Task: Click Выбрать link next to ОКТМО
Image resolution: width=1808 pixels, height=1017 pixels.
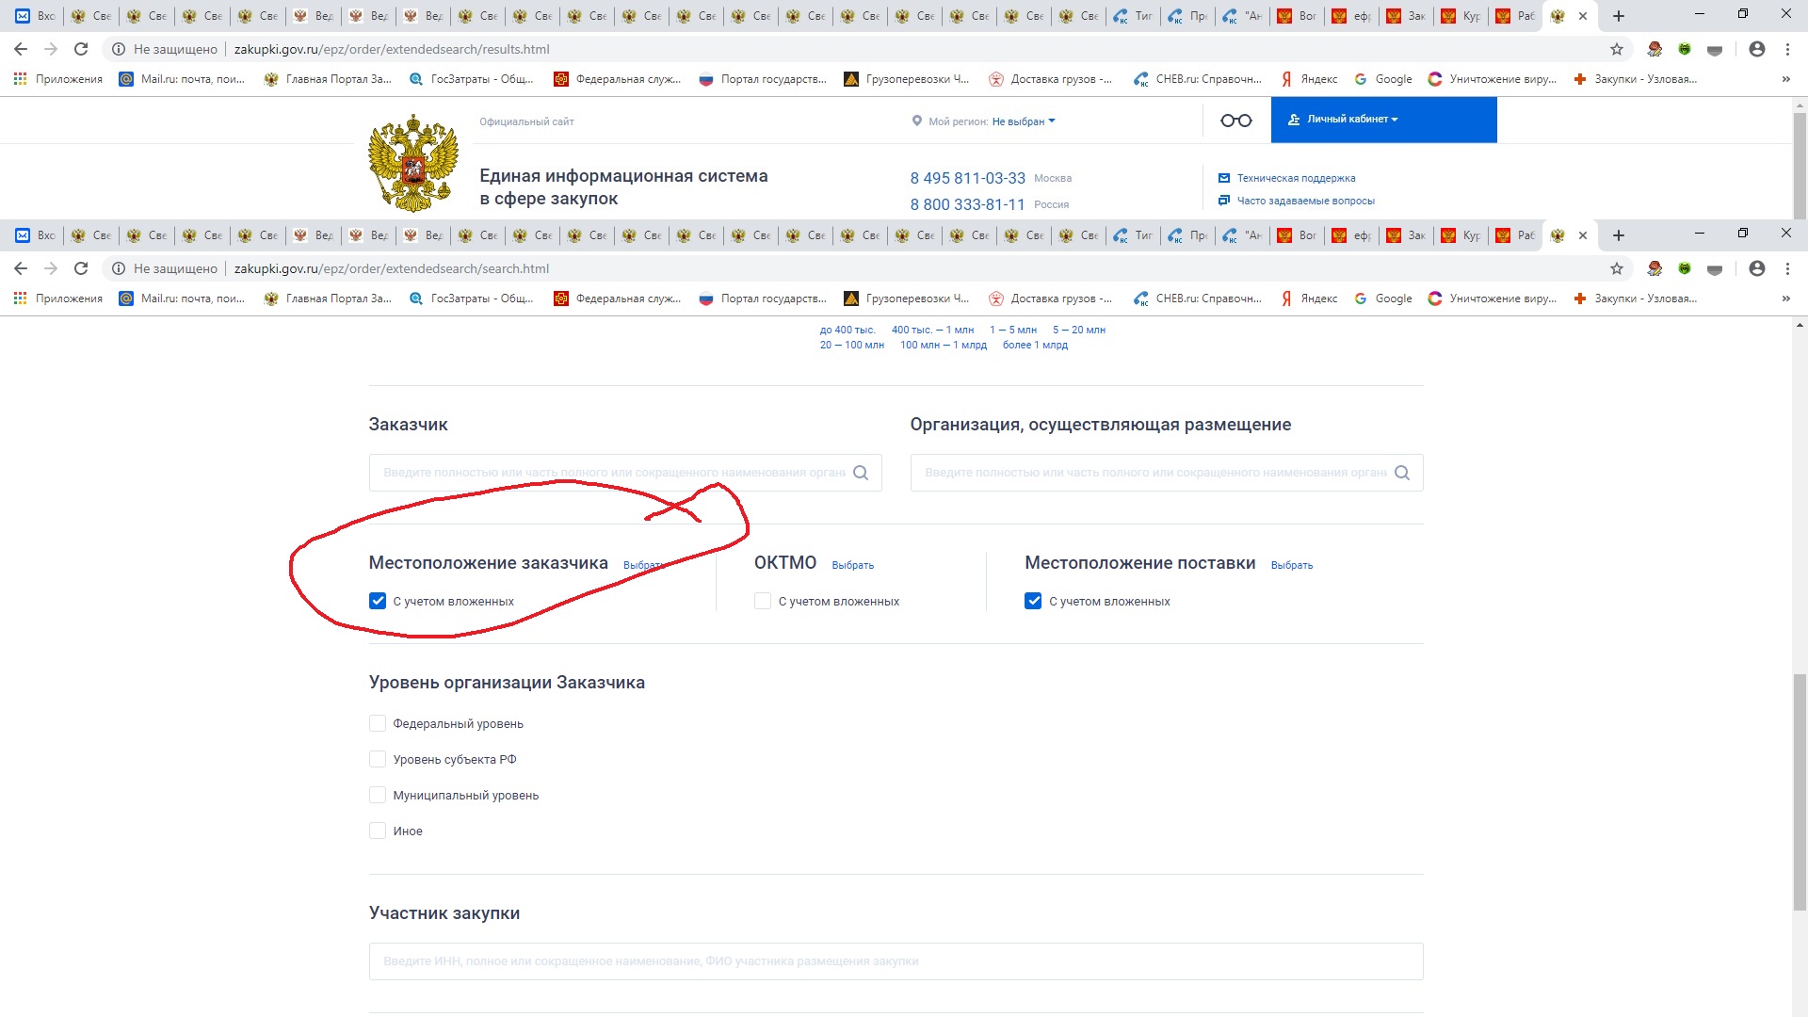Action: click(852, 565)
